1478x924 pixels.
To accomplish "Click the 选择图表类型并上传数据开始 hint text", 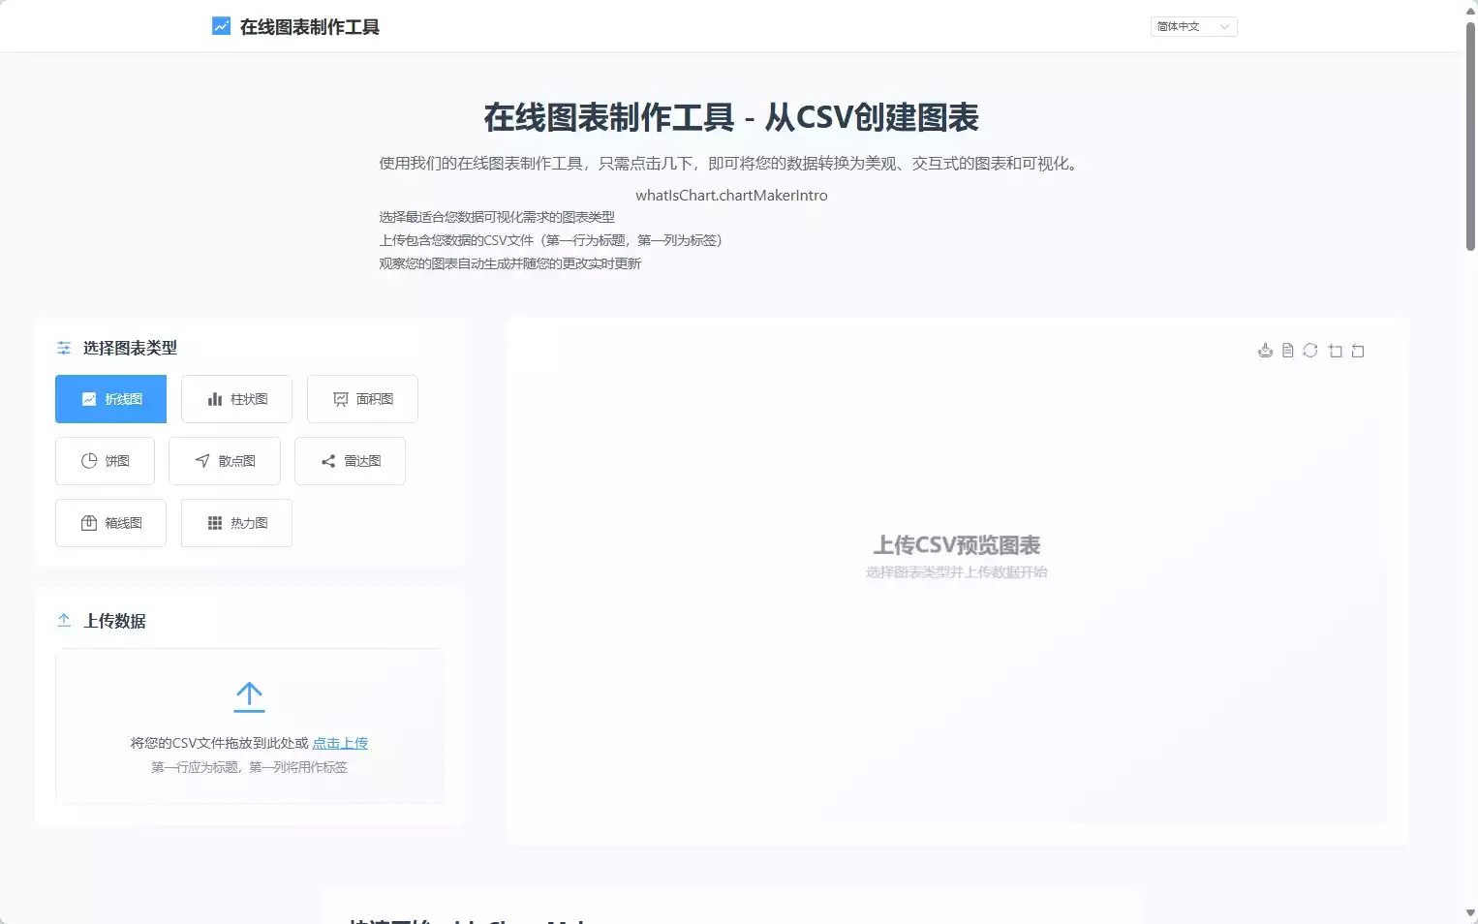I will 957,572.
